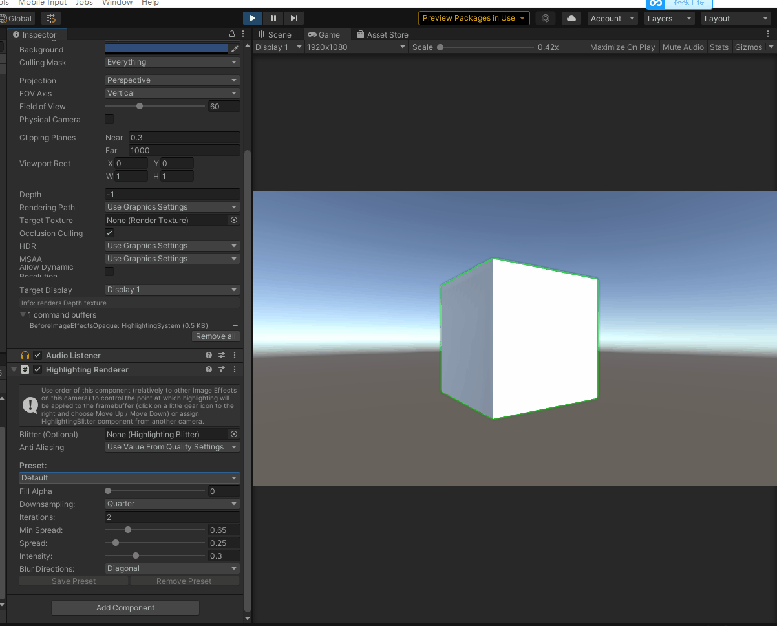
Task: Pick a color with the Background eyedropper
Action: tap(235, 48)
